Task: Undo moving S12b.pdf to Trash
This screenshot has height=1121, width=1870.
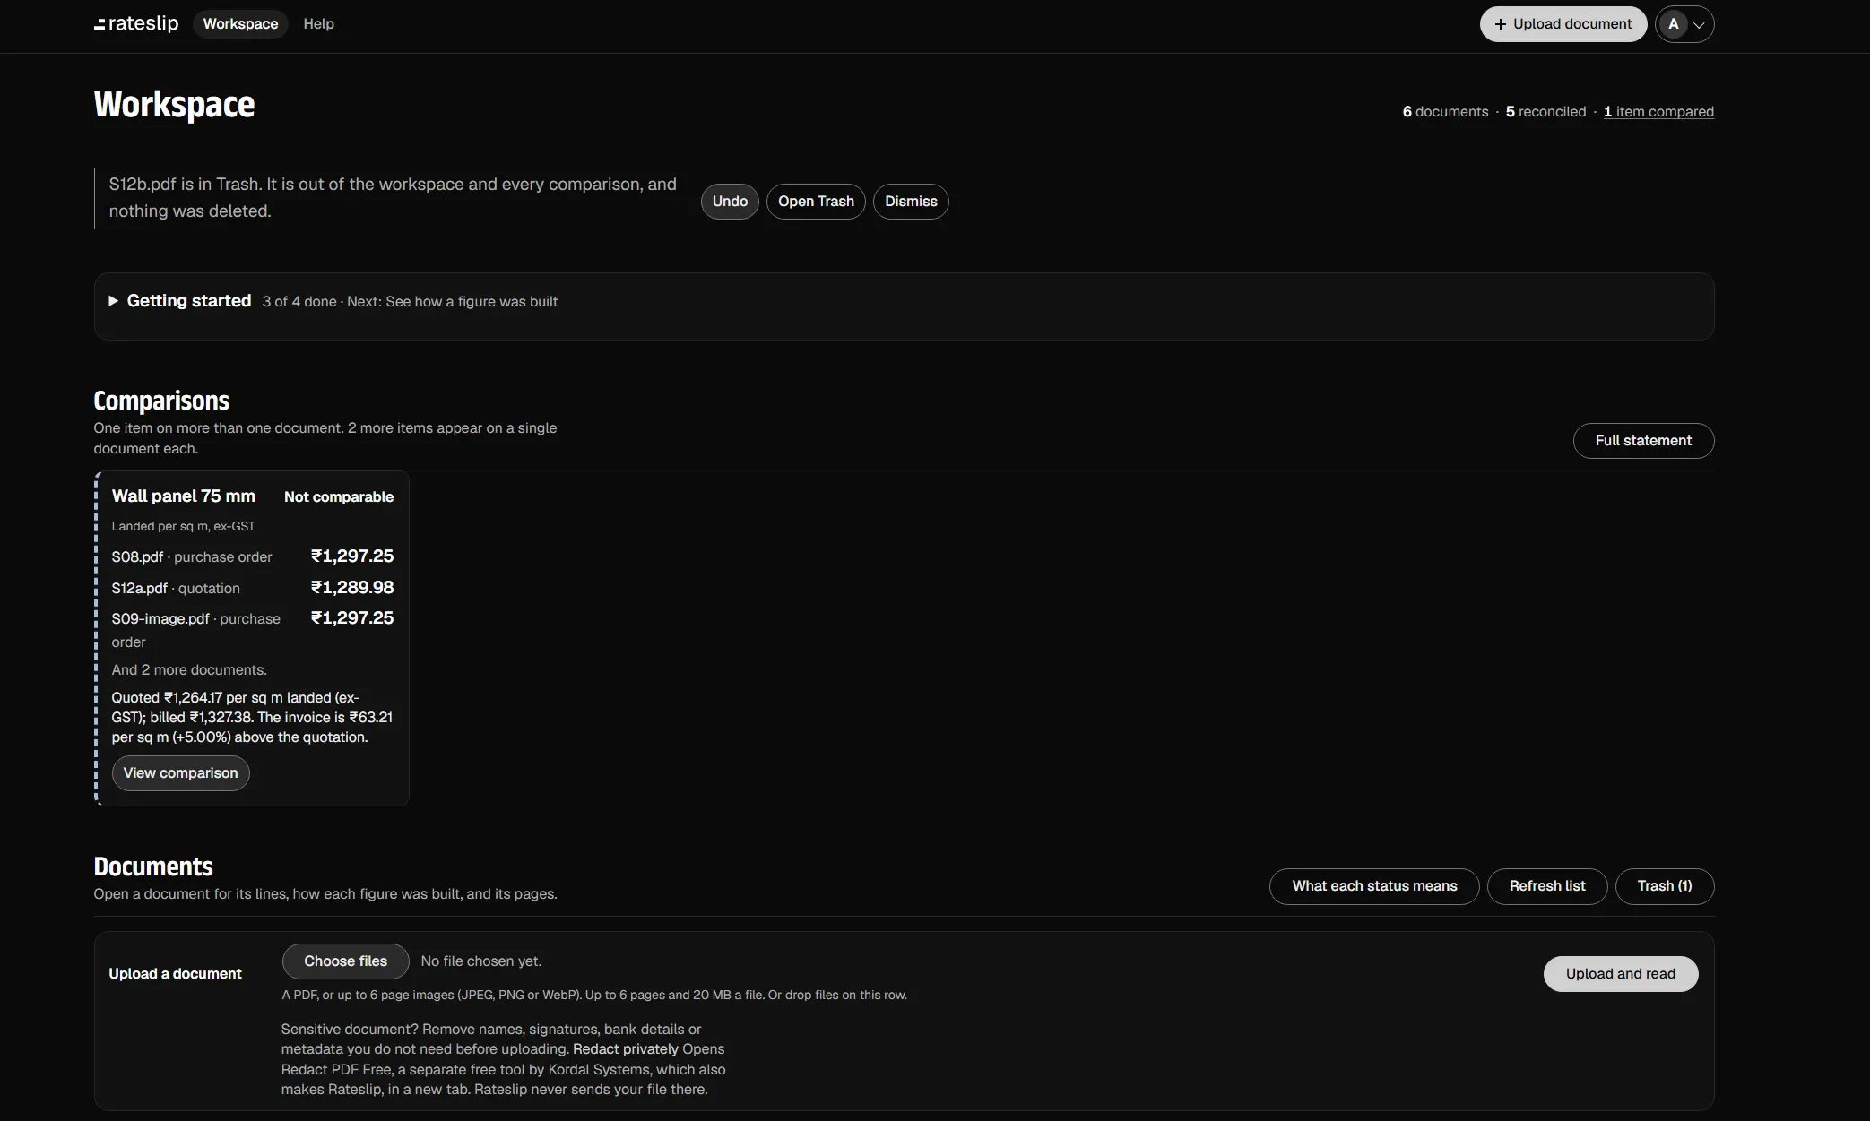Action: [730, 202]
